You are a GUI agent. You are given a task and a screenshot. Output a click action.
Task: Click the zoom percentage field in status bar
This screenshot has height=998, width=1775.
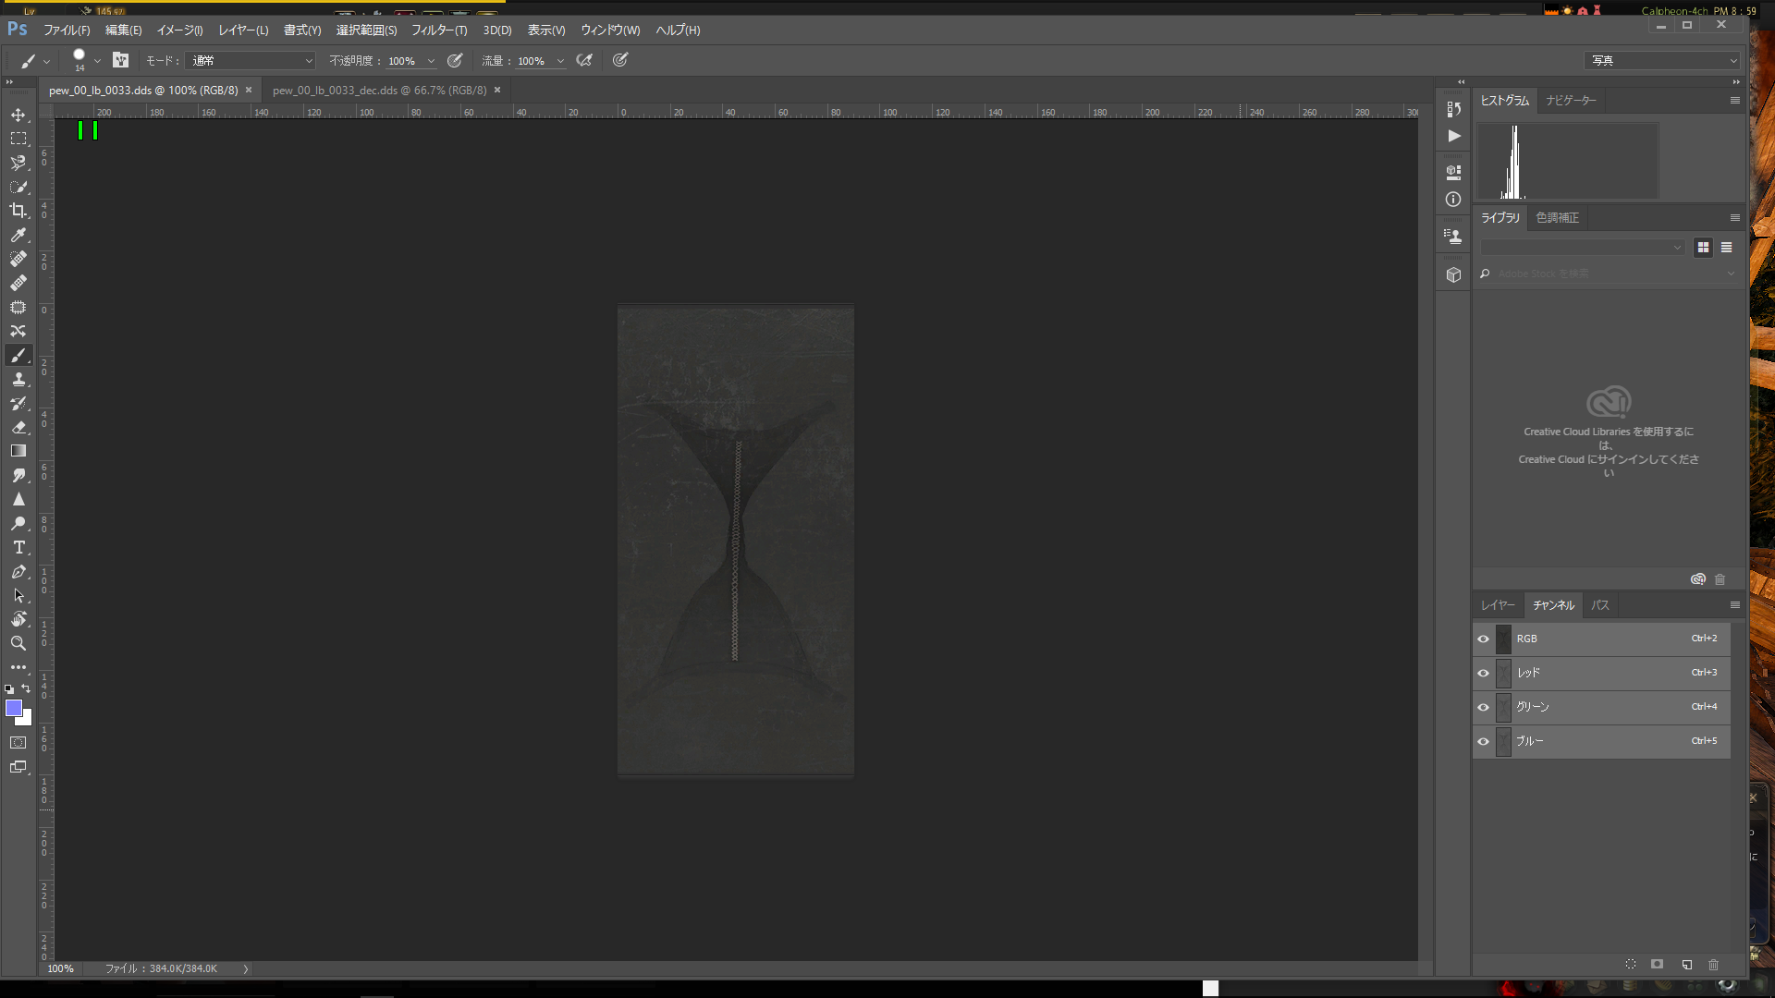point(61,968)
